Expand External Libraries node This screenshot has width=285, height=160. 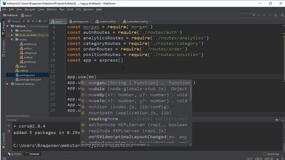coord(8,84)
